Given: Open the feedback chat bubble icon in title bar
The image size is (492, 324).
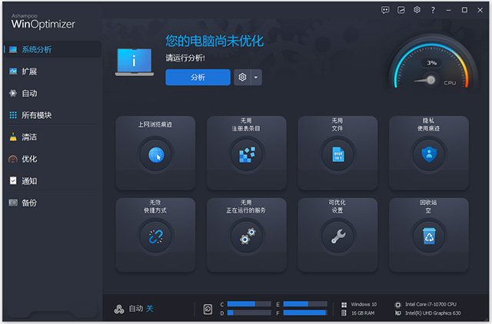Looking at the screenshot, I should 385,10.
